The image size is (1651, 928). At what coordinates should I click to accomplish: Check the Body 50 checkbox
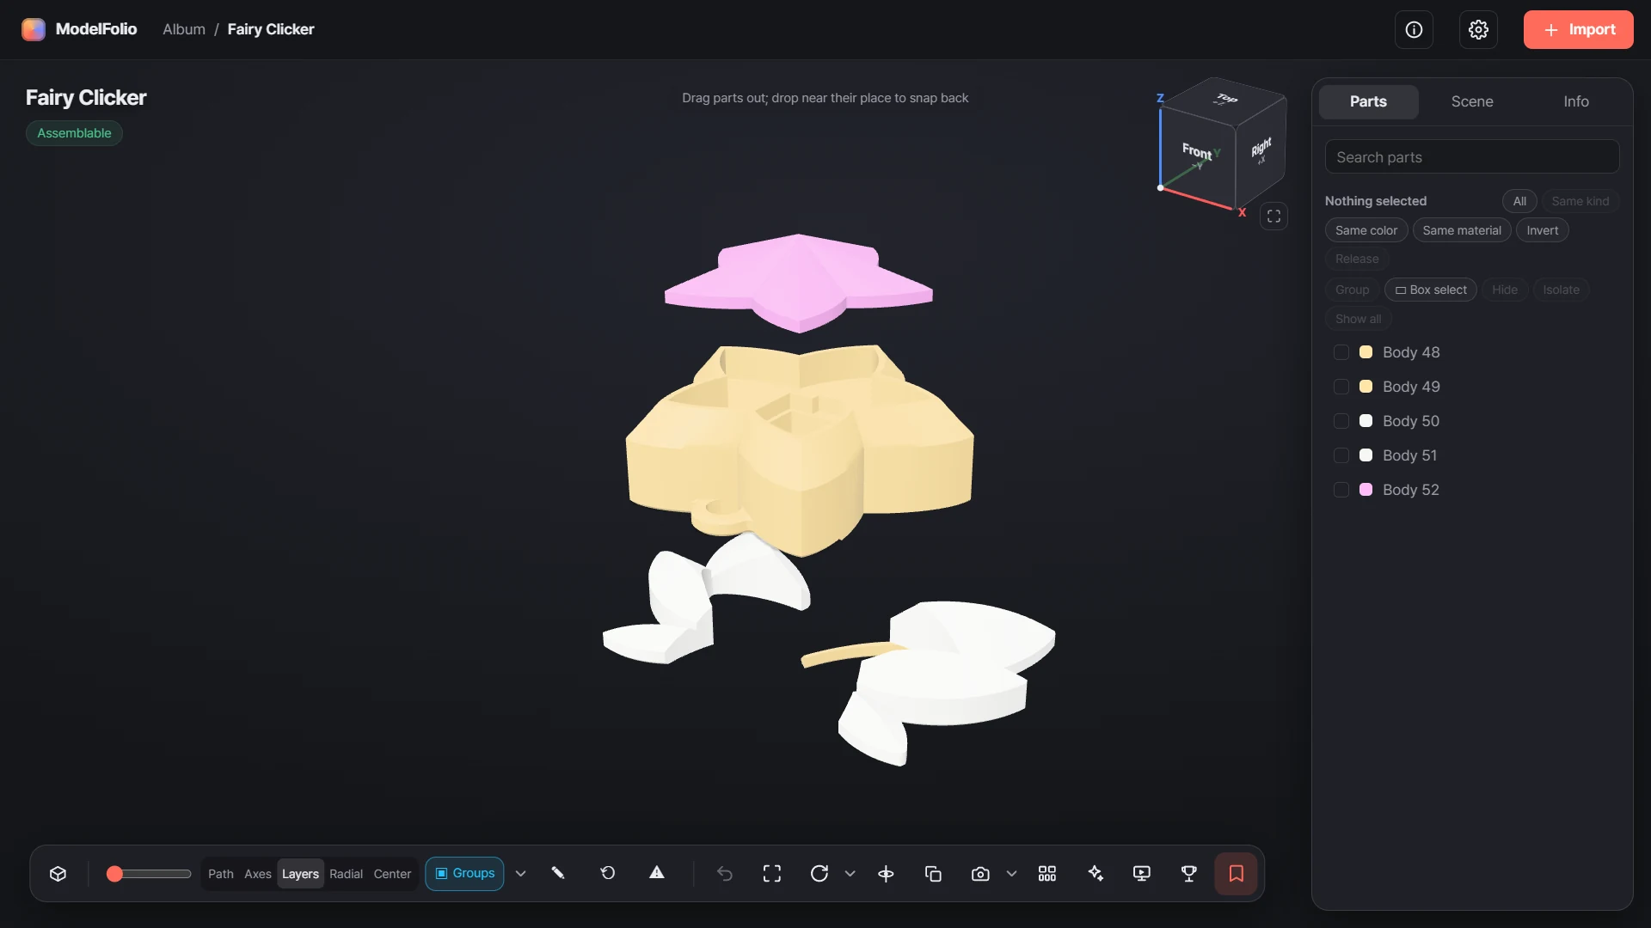pos(1341,421)
